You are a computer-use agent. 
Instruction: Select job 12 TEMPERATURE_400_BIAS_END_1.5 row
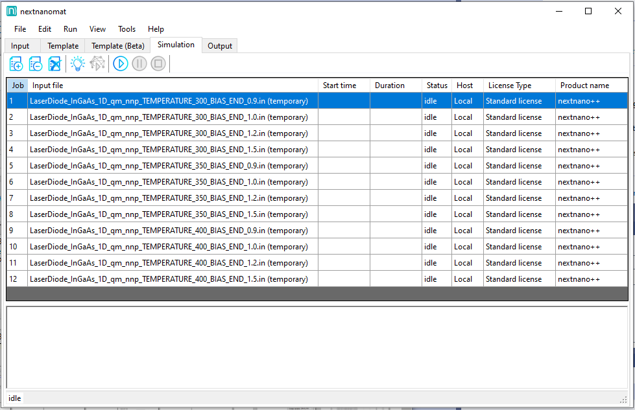click(x=169, y=279)
